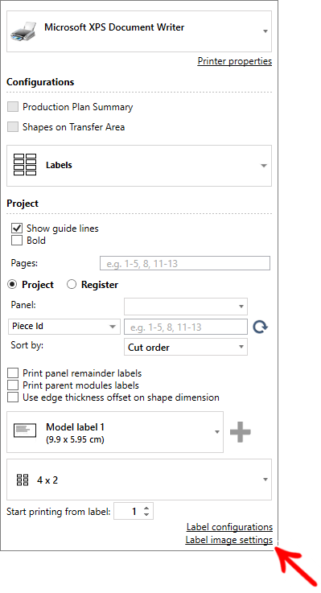Viewport: 321px width, 593px height.
Task: Expand the Sort by Cut order dropdown
Action: click(x=186, y=347)
